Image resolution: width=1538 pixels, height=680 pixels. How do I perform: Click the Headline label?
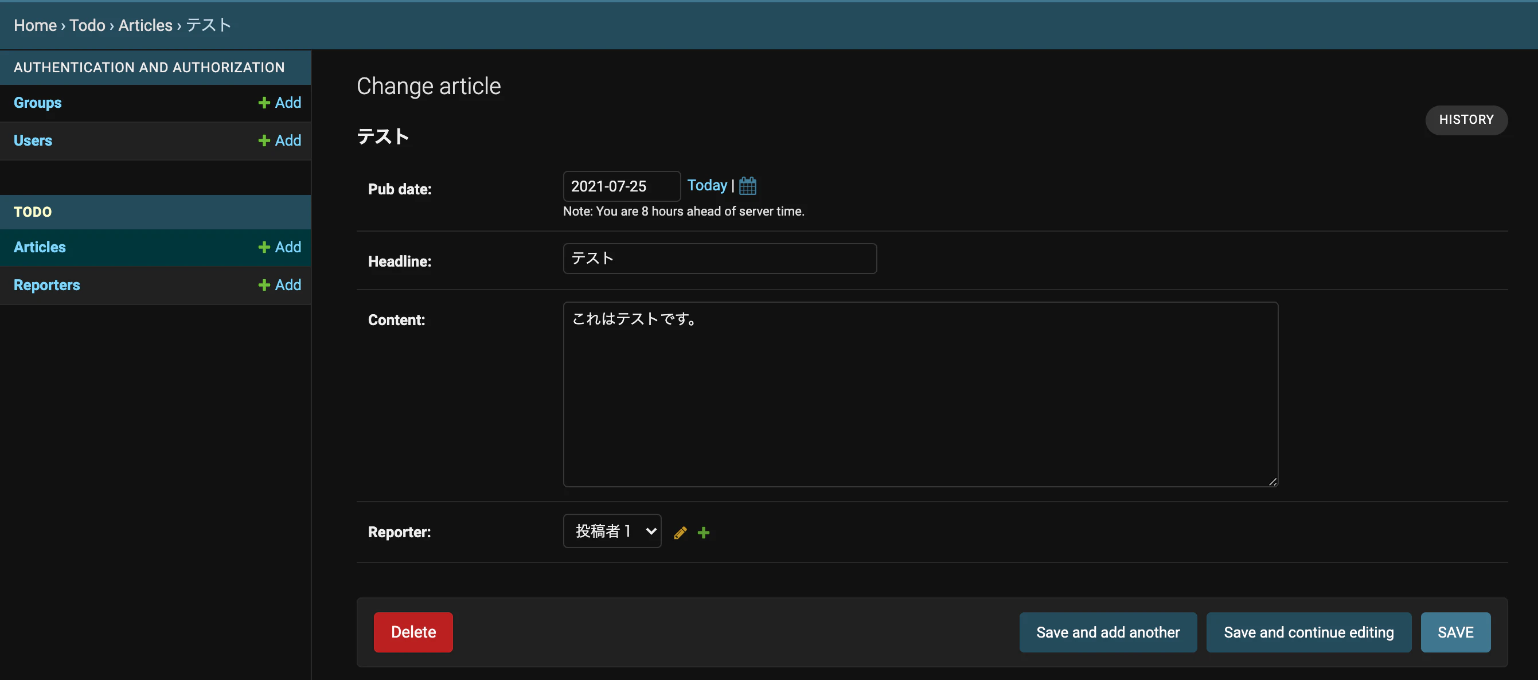tap(400, 261)
